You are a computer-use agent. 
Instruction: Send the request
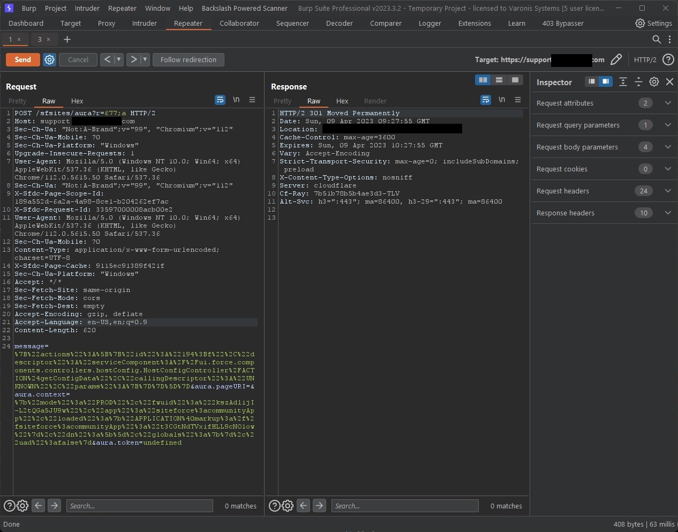coord(22,59)
